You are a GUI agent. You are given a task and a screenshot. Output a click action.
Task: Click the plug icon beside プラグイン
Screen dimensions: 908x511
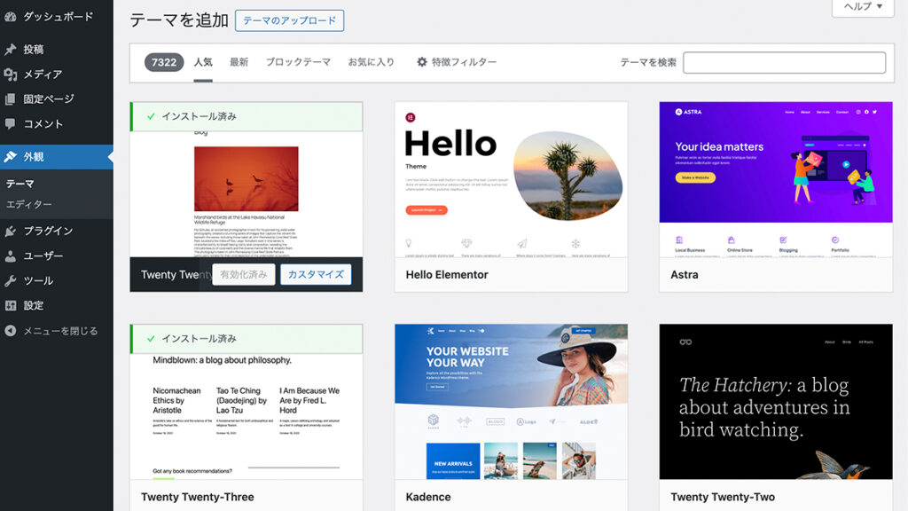[11, 232]
